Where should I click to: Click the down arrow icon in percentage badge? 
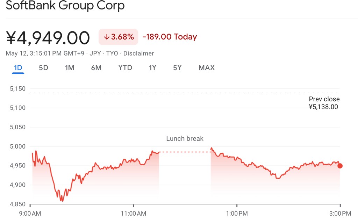coord(107,37)
